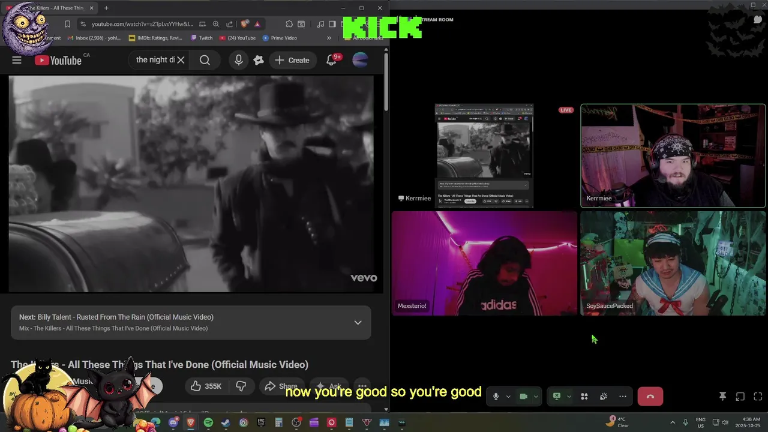Viewport: 768px width, 432px height.
Task: Go to the YouTube home logo
Action: [58, 60]
